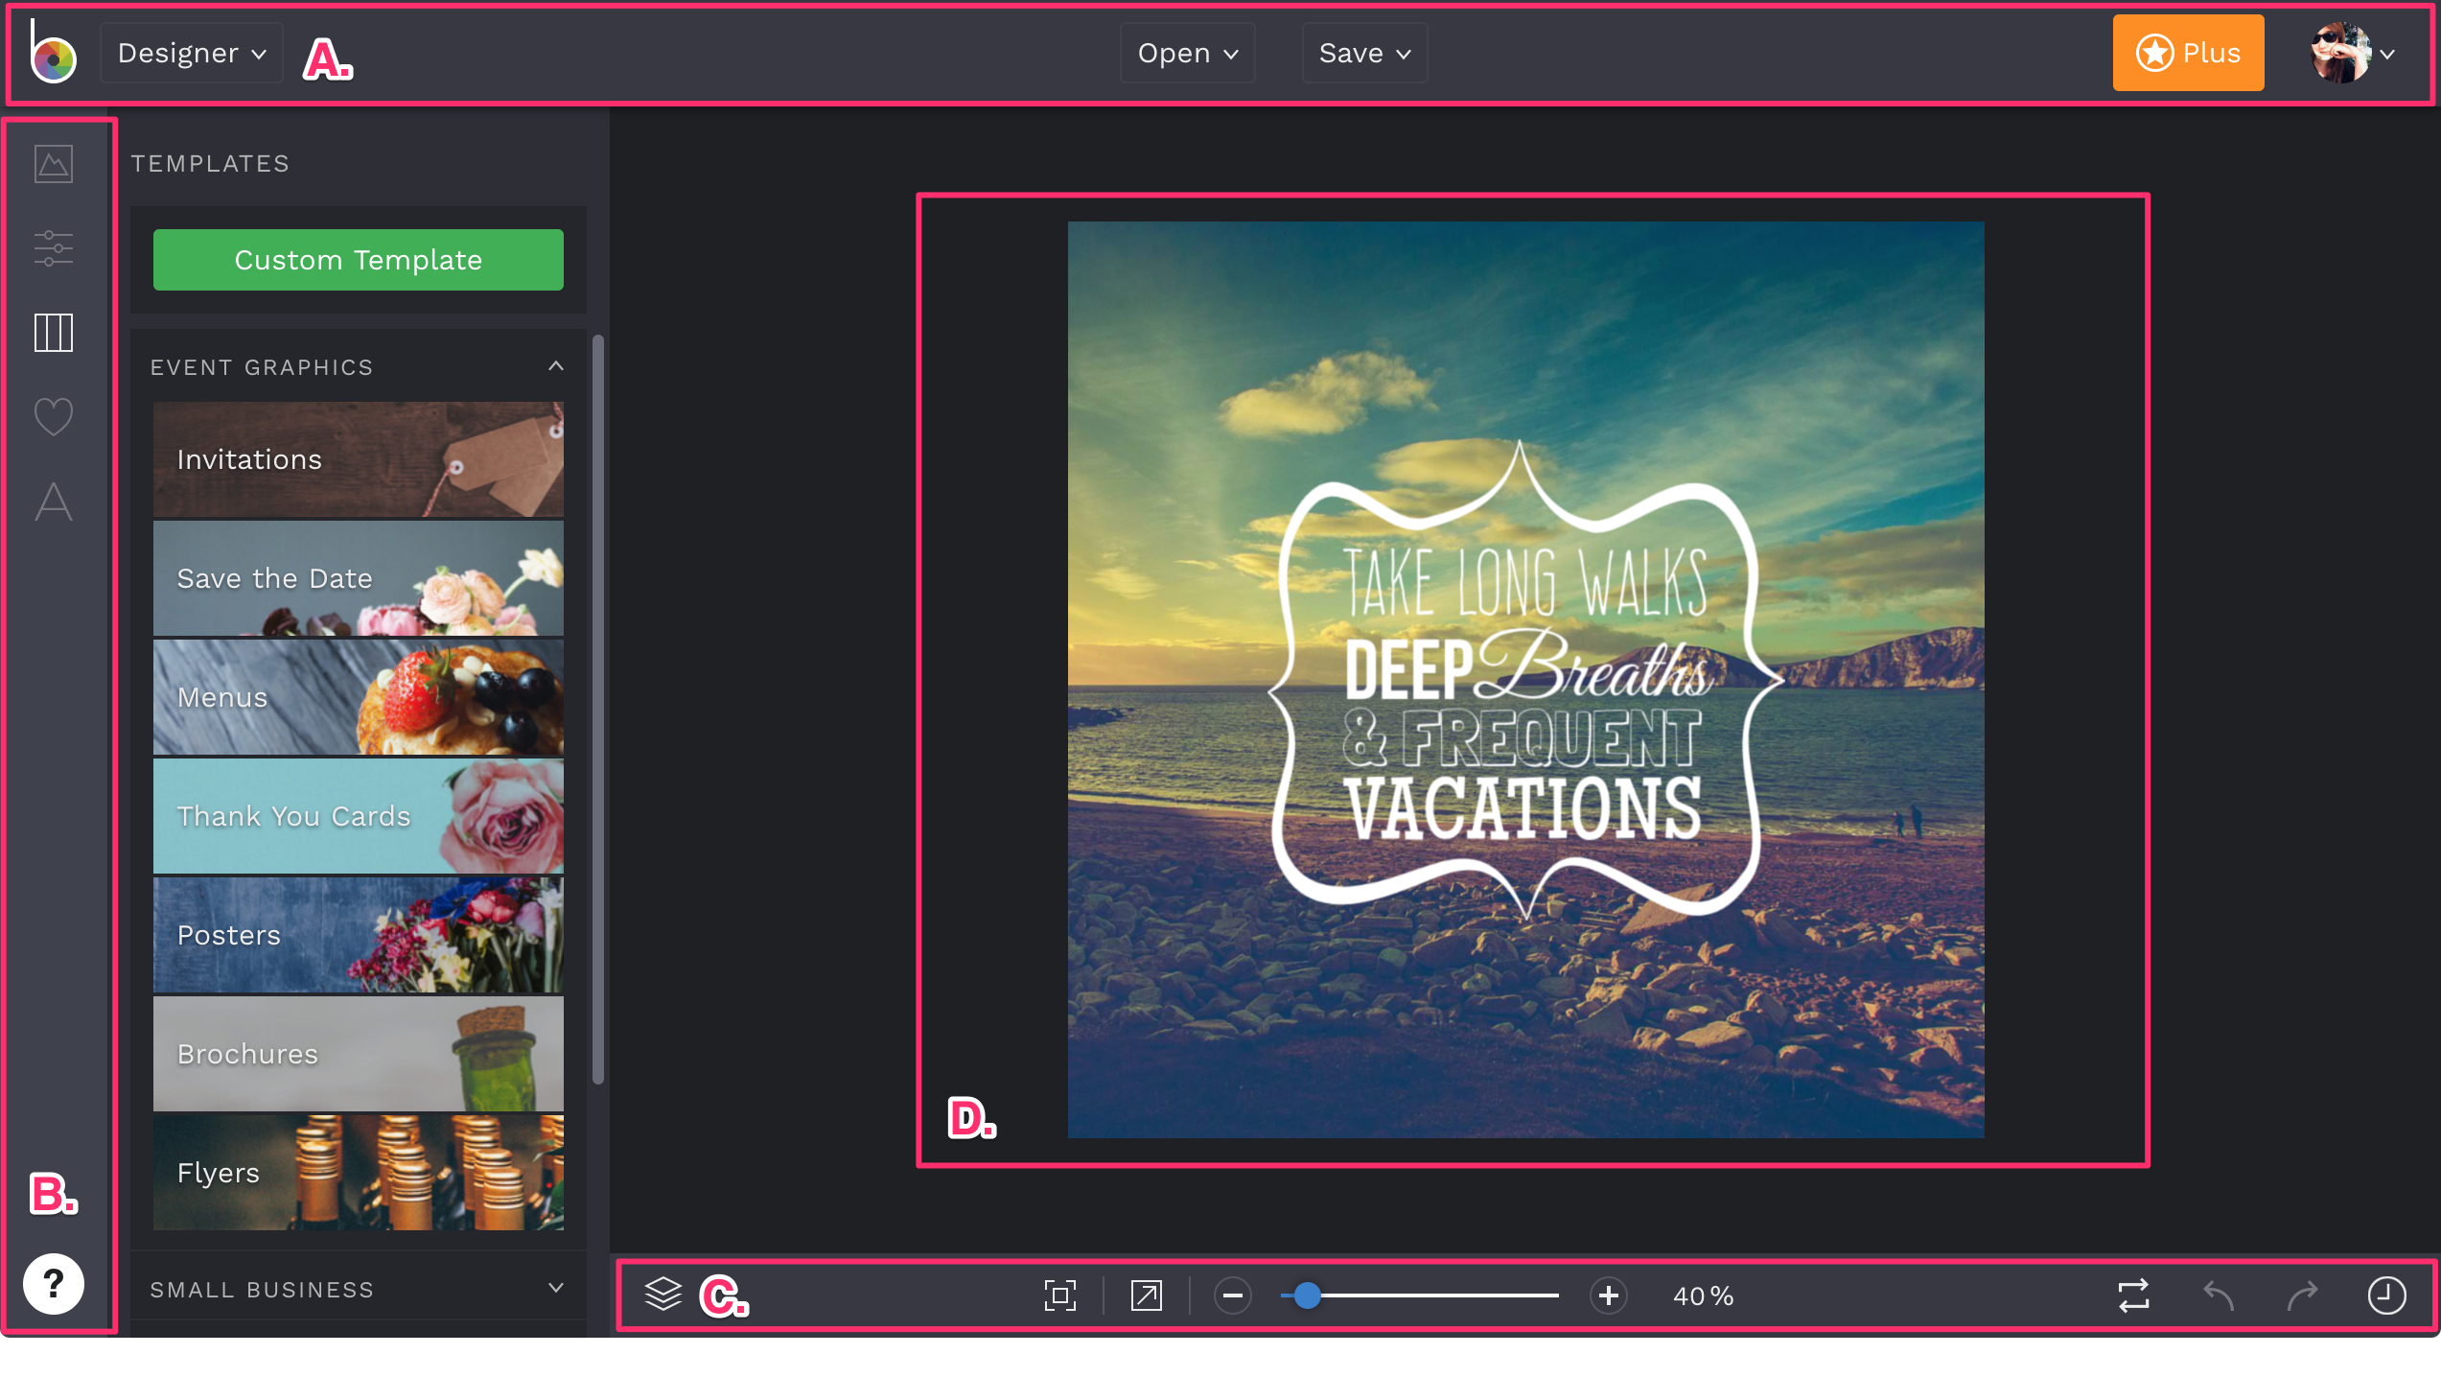Collapse the Event Graphics section

pos(359,367)
